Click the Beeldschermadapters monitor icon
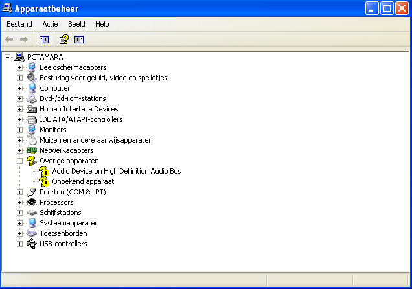Image resolution: width=412 pixels, height=289 pixels. tap(32, 67)
